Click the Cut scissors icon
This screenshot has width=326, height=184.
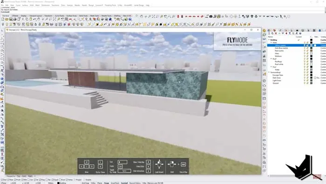coord(23,19)
